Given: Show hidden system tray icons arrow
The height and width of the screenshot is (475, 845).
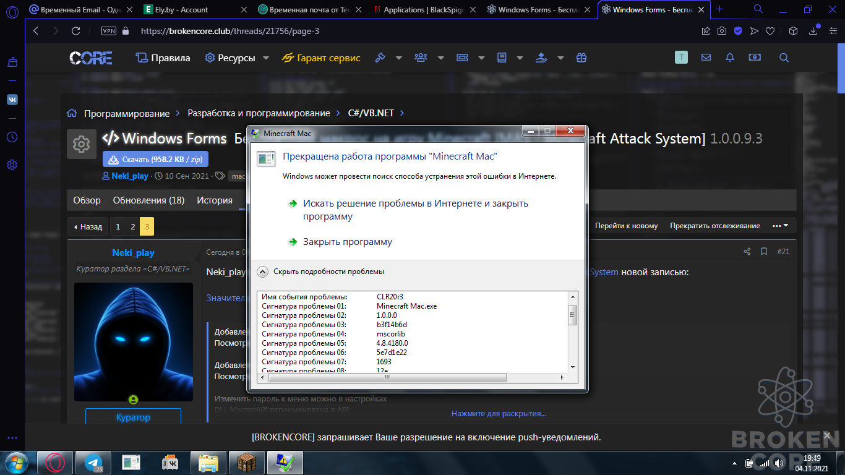Looking at the screenshot, I should click(x=734, y=463).
